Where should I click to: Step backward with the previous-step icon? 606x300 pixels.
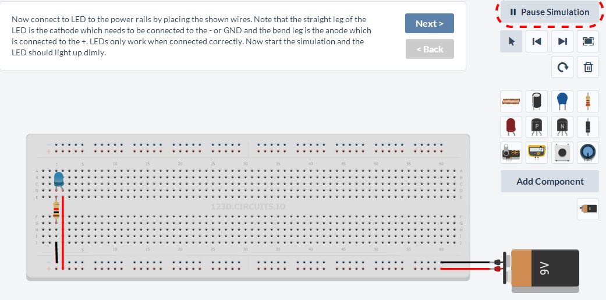pyautogui.click(x=536, y=41)
